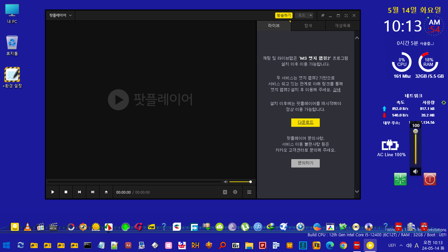Switch to the 라이브 tab
This screenshot has width=448, height=252.
pyautogui.click(x=274, y=26)
